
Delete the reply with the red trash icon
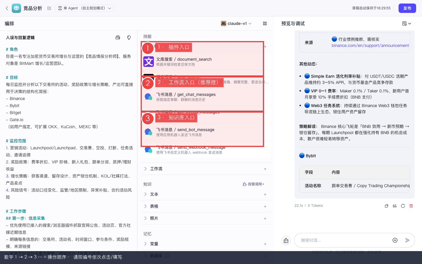coord(411,206)
